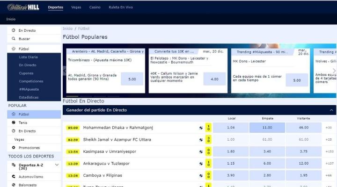Bet Empate 3.40 Kasimpasa v Umraniyespor
337x187 pixels.
pos(267,151)
